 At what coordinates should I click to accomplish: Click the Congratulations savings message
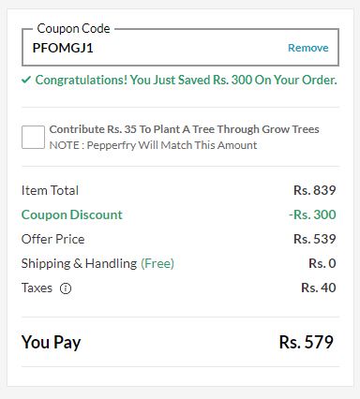point(186,81)
